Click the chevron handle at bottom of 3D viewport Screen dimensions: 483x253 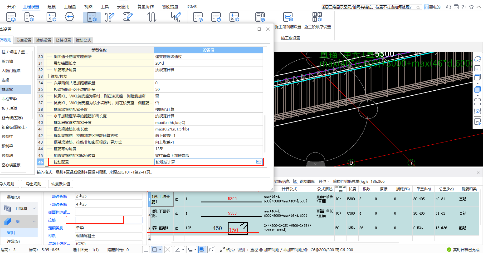pyautogui.click(x=316, y=164)
